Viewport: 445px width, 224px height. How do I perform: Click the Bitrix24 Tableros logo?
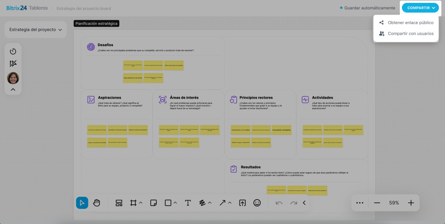point(27,8)
